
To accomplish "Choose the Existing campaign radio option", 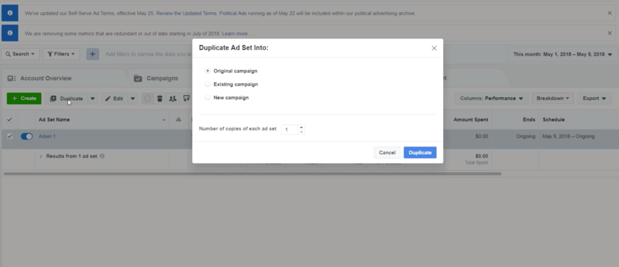I will (x=208, y=84).
